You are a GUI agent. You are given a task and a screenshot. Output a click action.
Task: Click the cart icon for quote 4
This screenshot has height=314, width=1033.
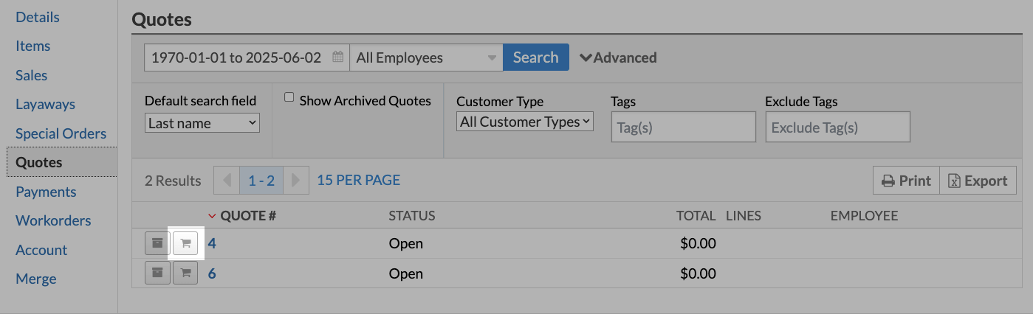pyautogui.click(x=185, y=243)
